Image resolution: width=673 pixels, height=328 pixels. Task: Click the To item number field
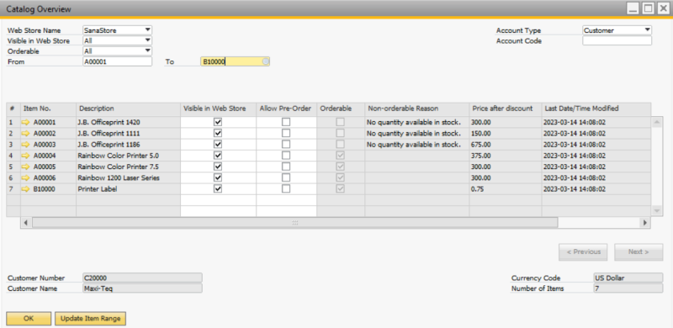[x=236, y=62]
